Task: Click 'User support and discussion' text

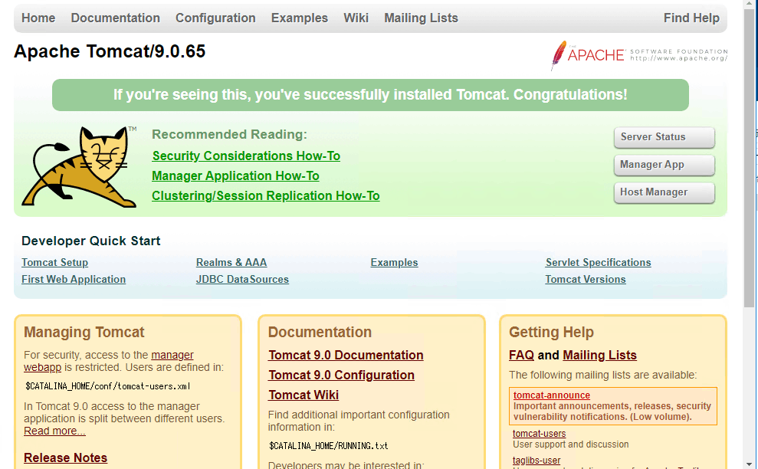Action: click(x=571, y=444)
